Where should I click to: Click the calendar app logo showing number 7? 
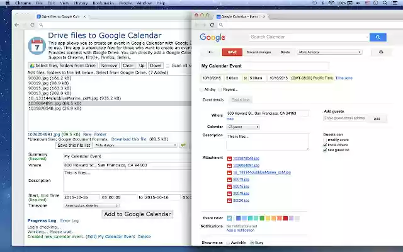(37, 46)
